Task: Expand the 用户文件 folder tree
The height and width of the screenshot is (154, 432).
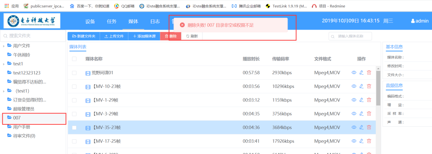Action: click(4, 46)
